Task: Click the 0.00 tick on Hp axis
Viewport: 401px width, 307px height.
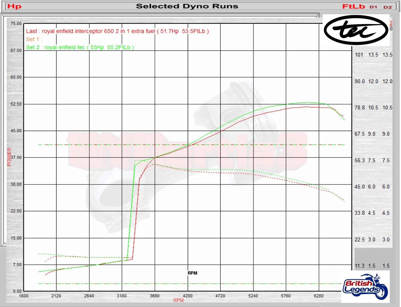Action: (17, 291)
